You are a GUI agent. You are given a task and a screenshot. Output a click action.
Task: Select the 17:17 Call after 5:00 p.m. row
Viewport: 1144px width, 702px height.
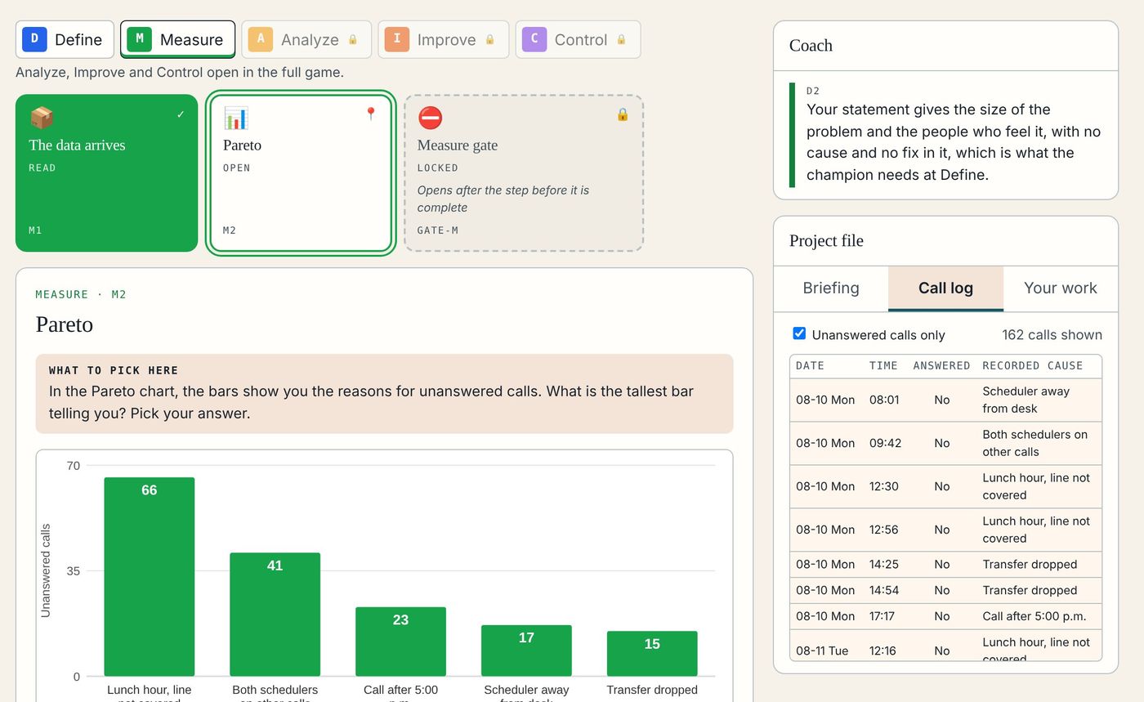tap(945, 617)
